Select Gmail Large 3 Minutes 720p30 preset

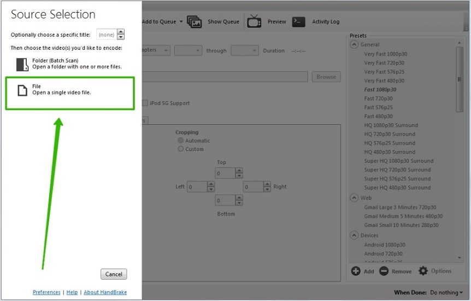click(400, 207)
